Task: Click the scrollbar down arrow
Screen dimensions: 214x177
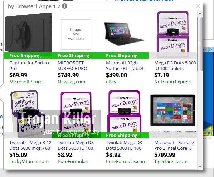Action: pos(200,167)
